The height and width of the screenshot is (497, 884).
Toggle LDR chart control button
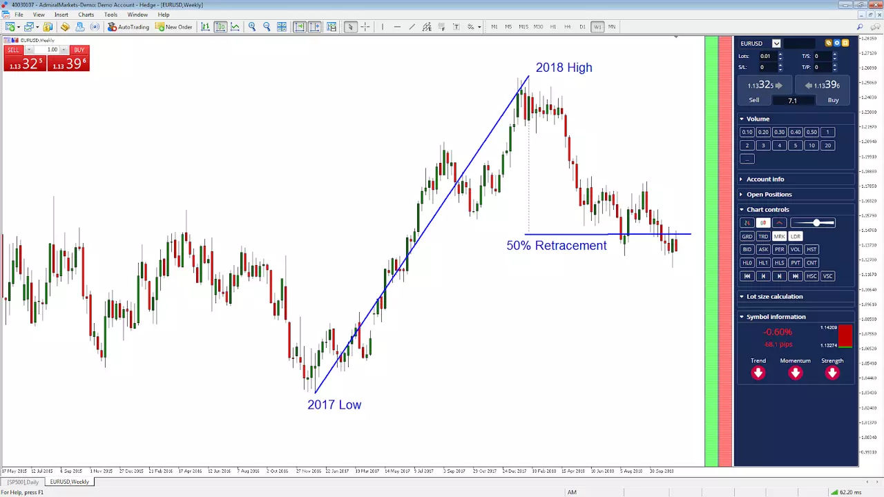pos(796,236)
